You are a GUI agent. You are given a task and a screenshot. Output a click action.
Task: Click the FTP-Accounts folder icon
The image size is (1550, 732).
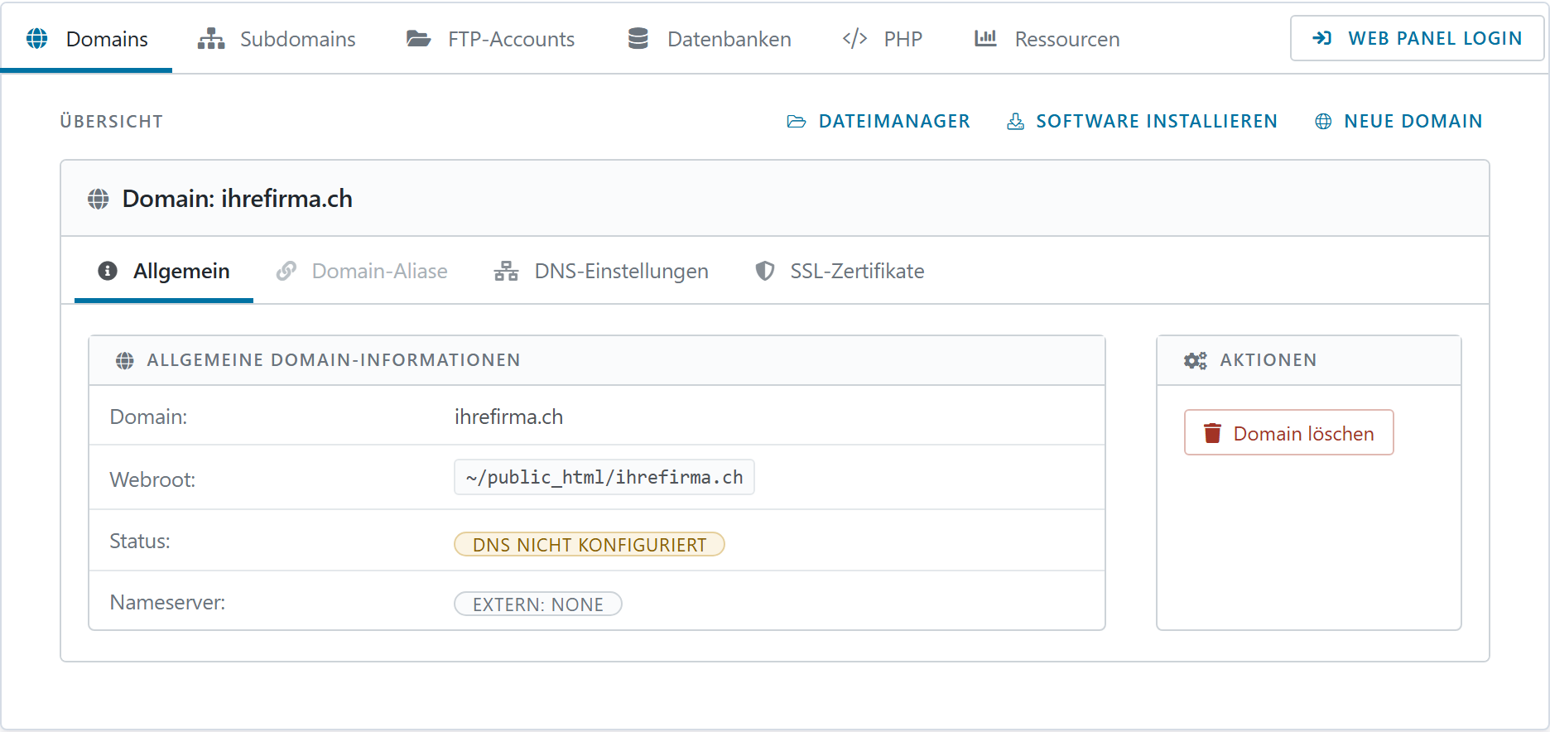[x=419, y=39]
